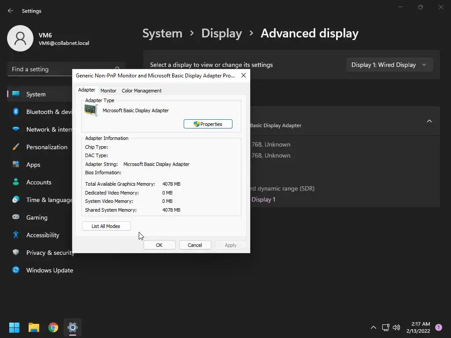Open Accounts settings
This screenshot has height=338, width=451.
coord(40,182)
